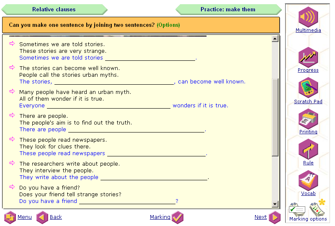Click the Rule link label
This screenshot has height=226, width=335.
click(308, 163)
